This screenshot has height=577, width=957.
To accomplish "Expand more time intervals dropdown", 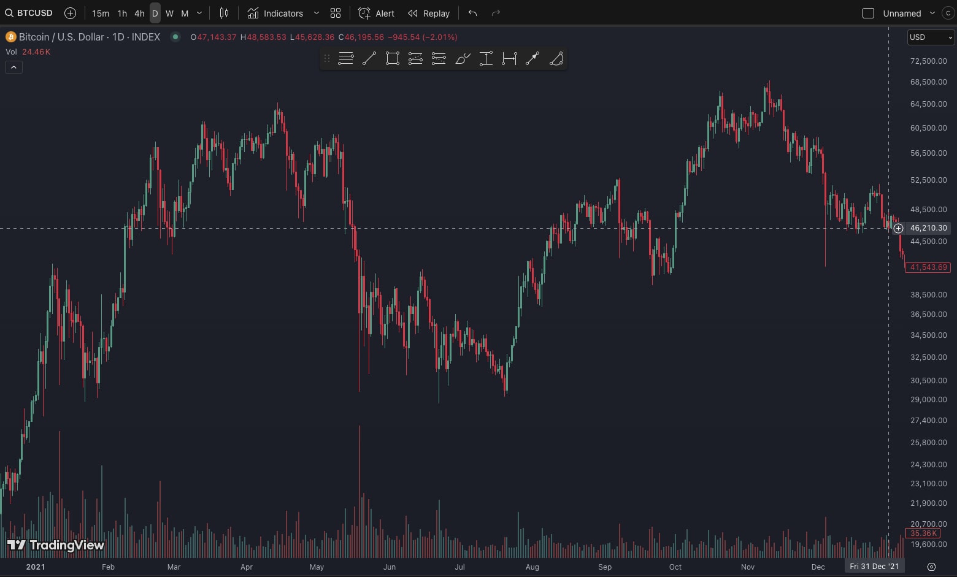I will pos(199,13).
